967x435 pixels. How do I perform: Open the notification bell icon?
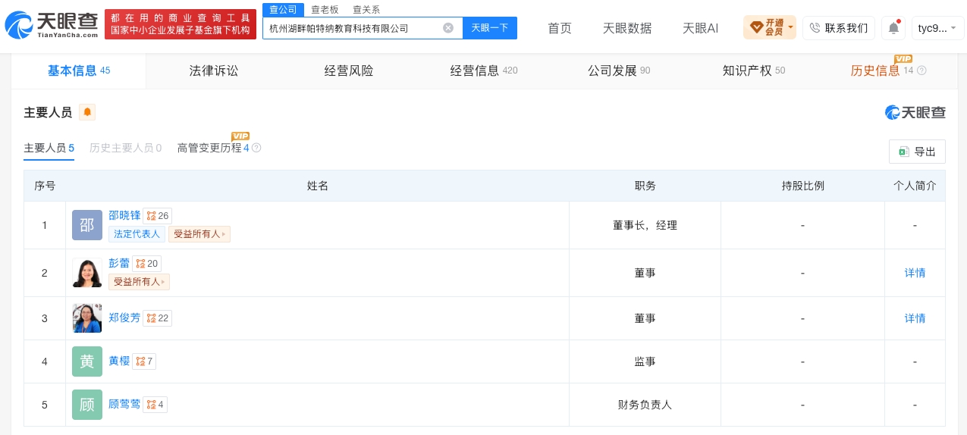893,28
